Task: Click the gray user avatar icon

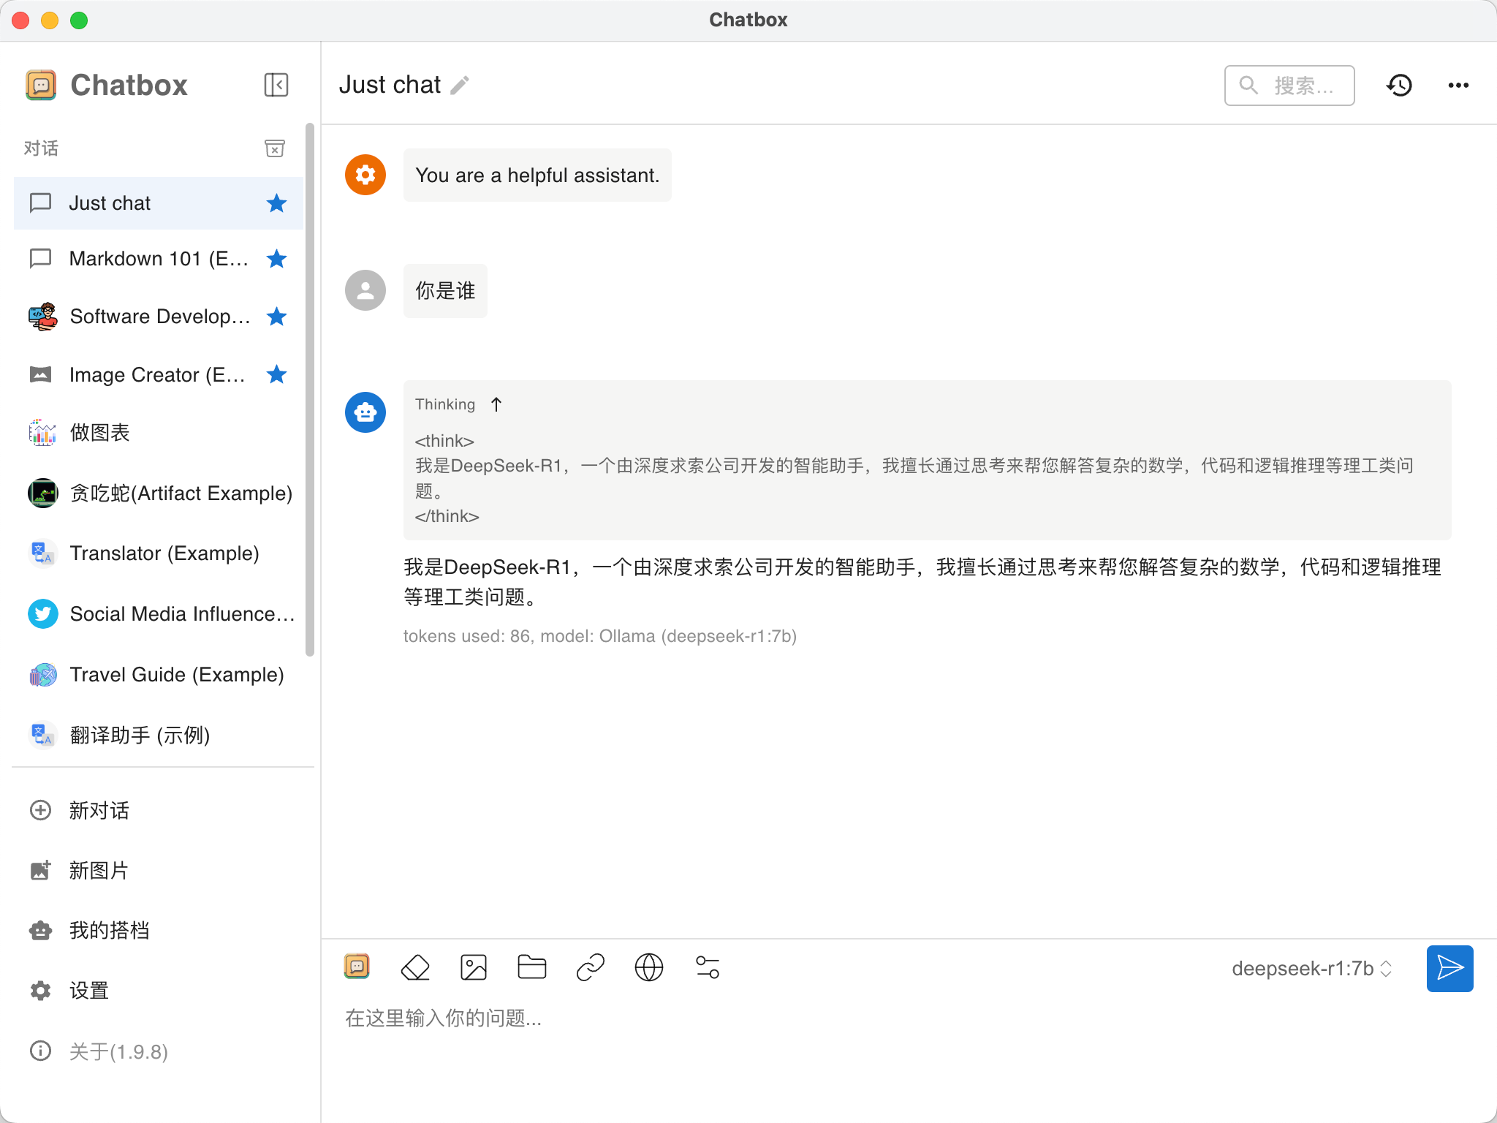Action: [x=365, y=290]
